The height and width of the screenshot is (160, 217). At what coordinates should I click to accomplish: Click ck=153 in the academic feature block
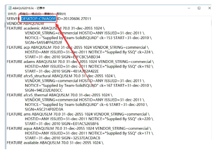pos(106,38)
